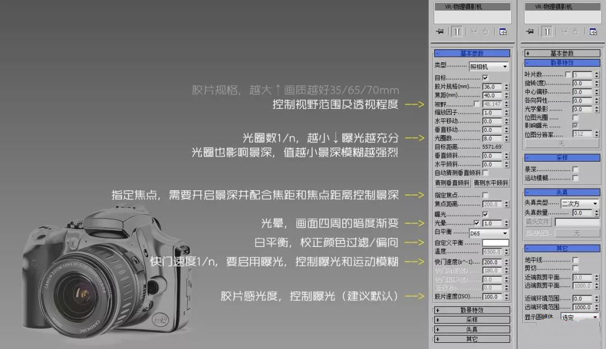The image size is (606, 349).
Task: Click the Configure Modifier Sets icon on the left panel
Action: click(503, 31)
